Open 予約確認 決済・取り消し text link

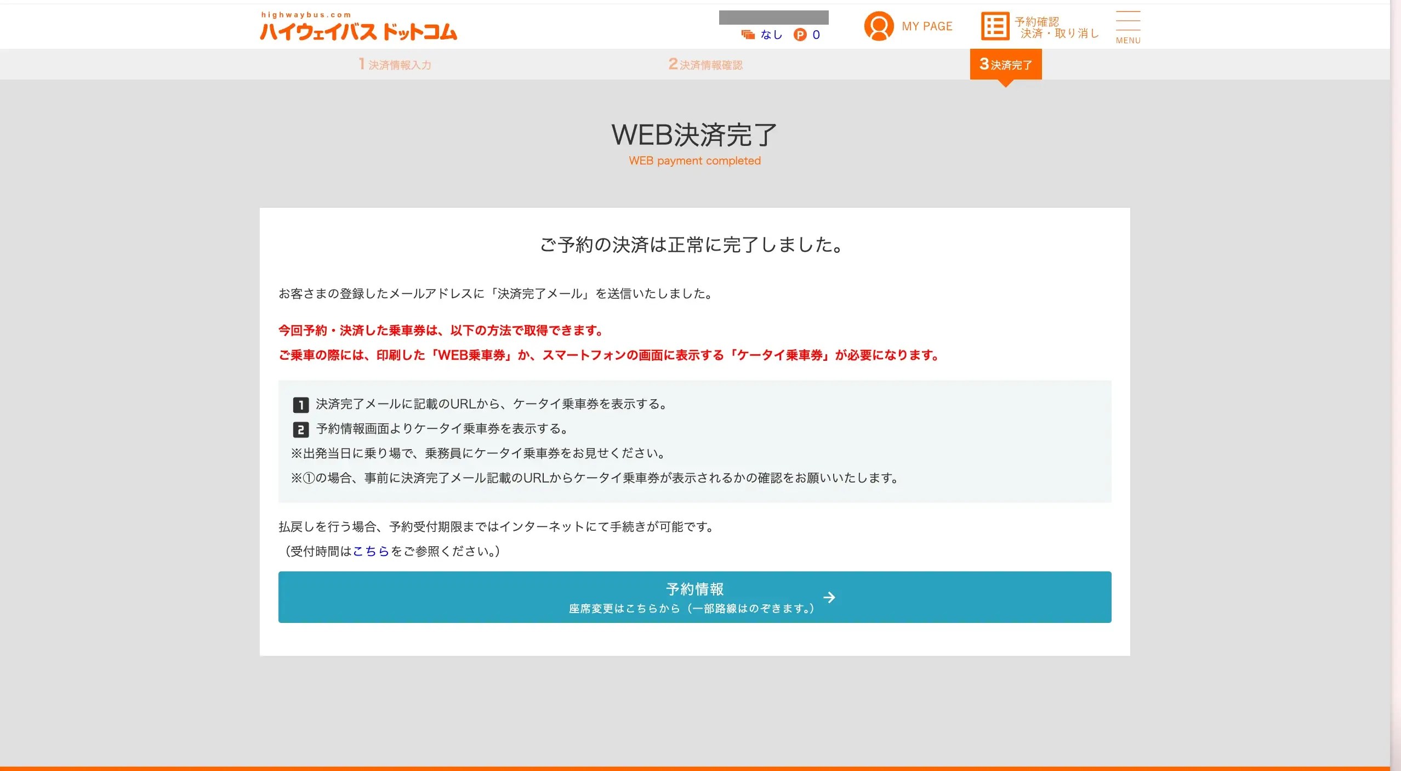(x=1057, y=27)
